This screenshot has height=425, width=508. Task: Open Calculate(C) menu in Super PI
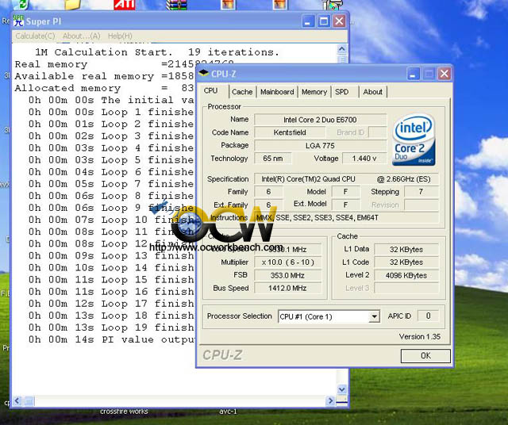click(x=35, y=36)
